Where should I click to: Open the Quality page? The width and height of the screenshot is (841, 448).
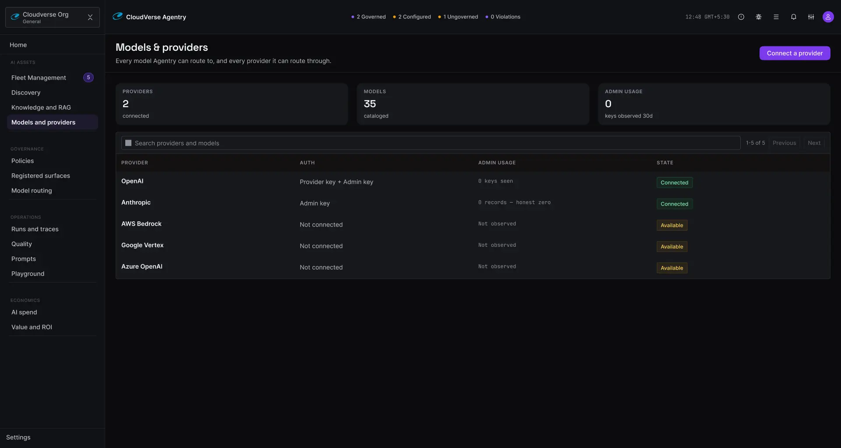tap(21, 244)
